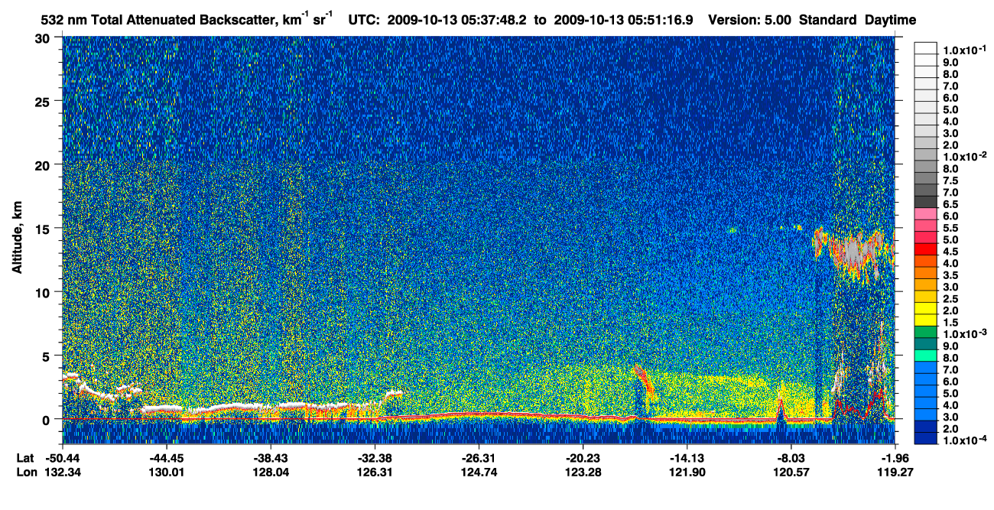Select the "Lon" row label
This screenshot has width=994, height=510.
(x=25, y=472)
